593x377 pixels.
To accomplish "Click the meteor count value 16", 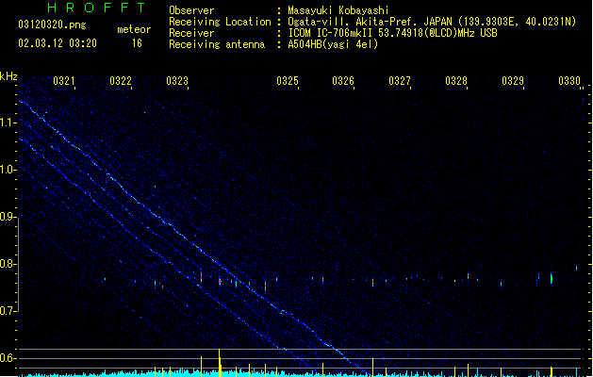I will tap(137, 43).
